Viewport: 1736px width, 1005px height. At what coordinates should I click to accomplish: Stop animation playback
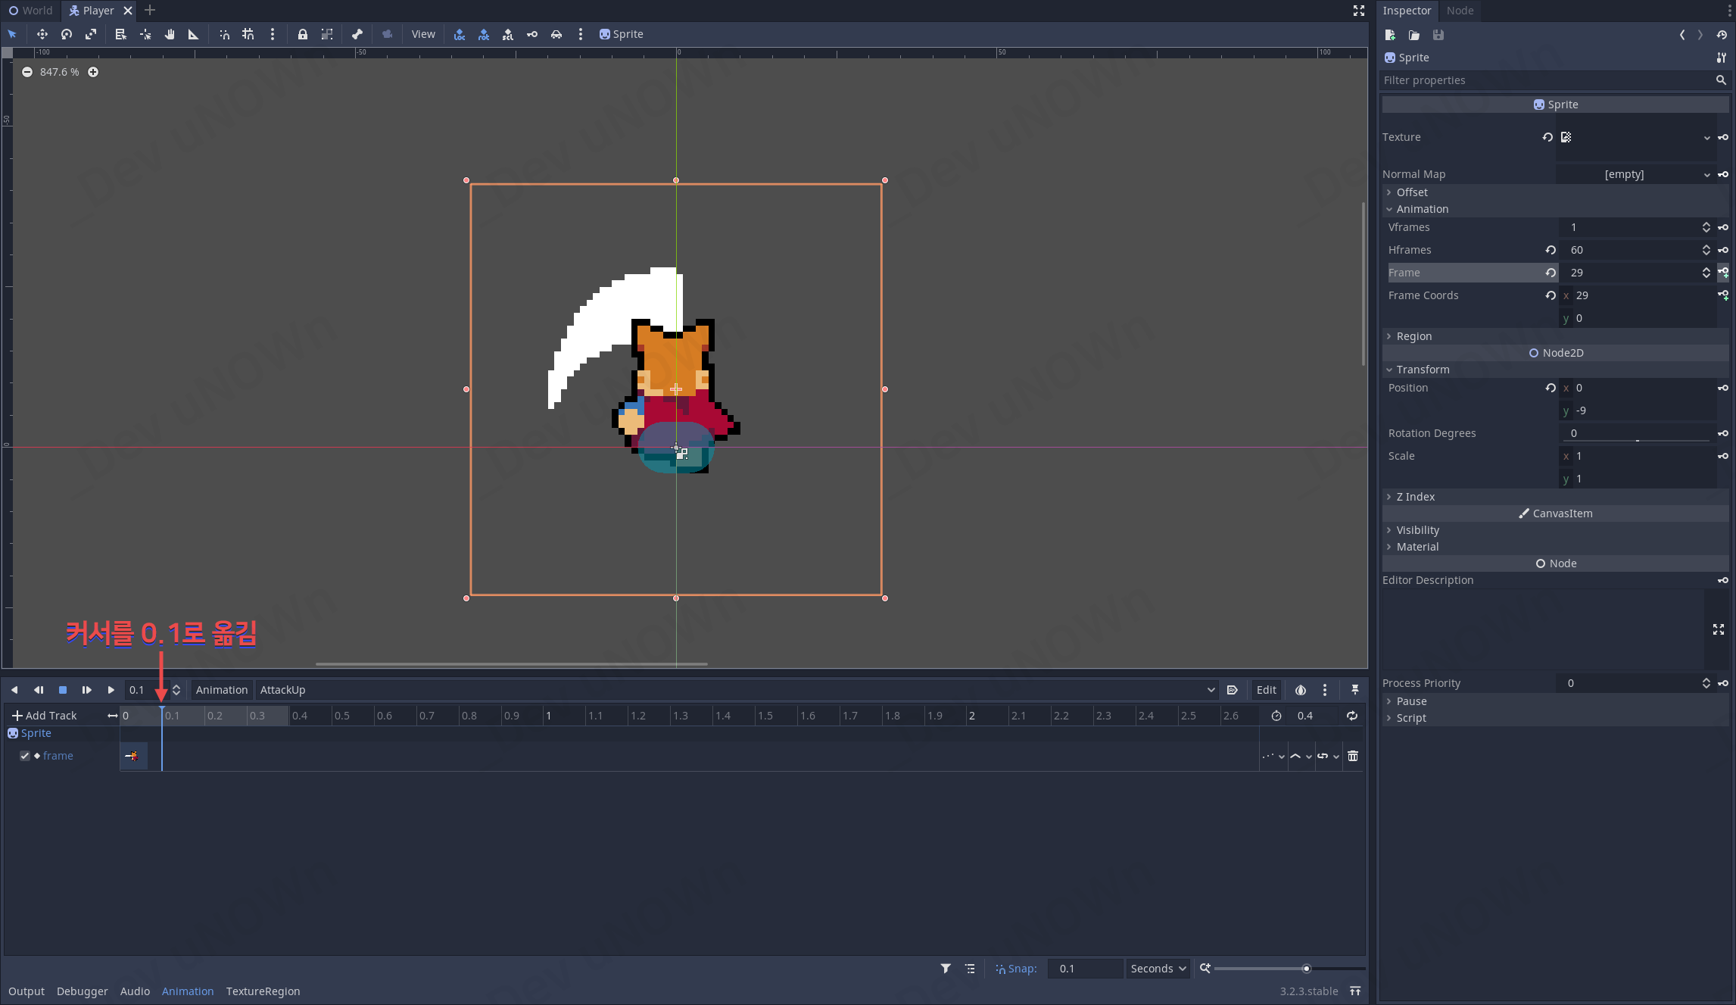[63, 690]
